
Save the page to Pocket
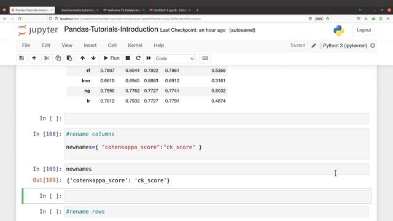359,19
